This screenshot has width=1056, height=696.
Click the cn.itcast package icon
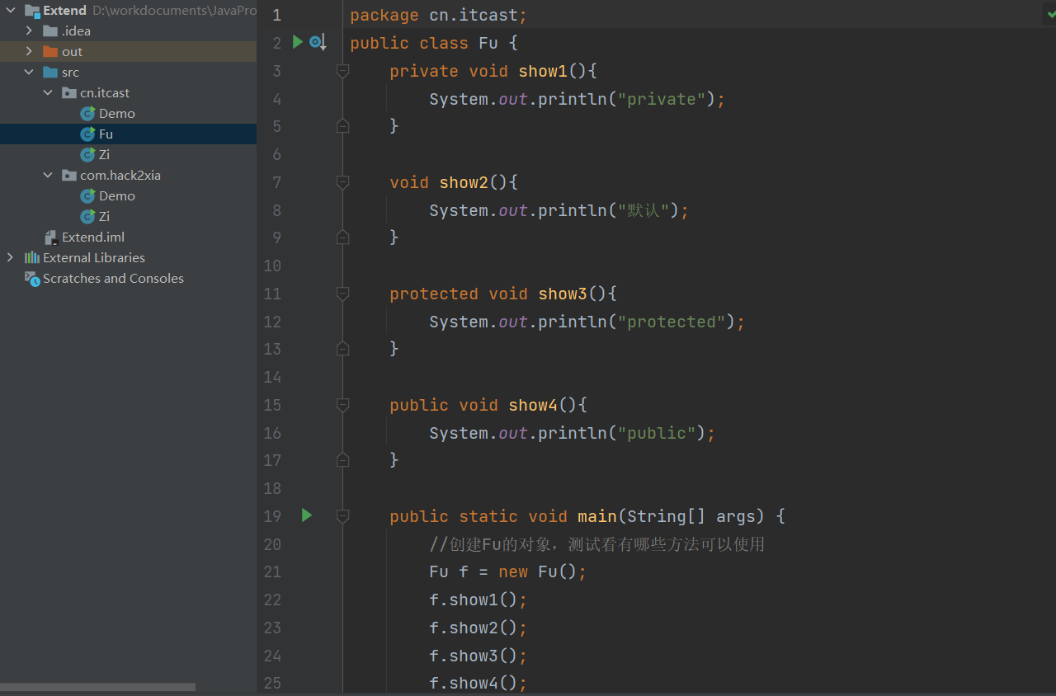[x=69, y=93]
